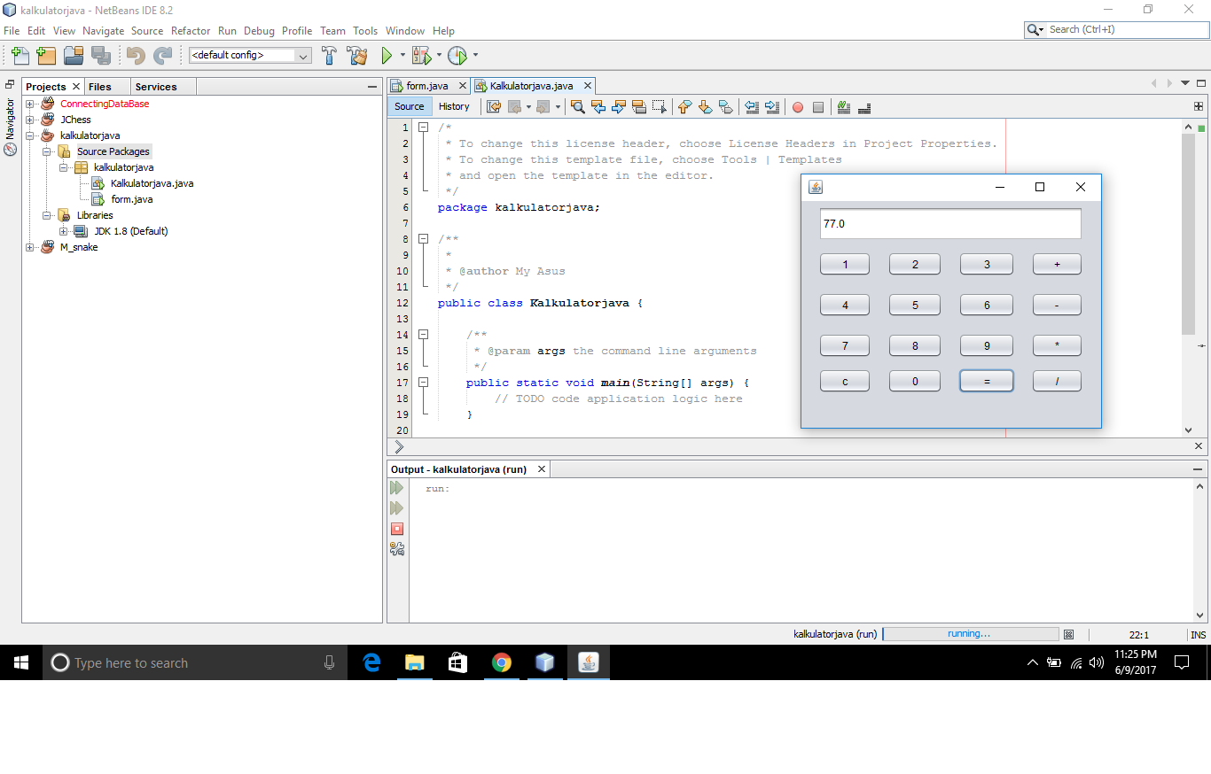Click Previous Bookmark up-arrow icon
Viewport: 1211px width, 774px height.
[684, 107]
